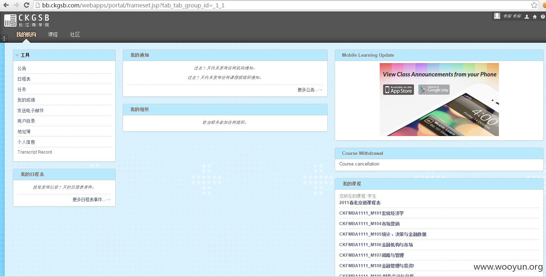The width and height of the screenshot is (546, 277).
Task: Open Course cancellation link
Action: coord(359,164)
